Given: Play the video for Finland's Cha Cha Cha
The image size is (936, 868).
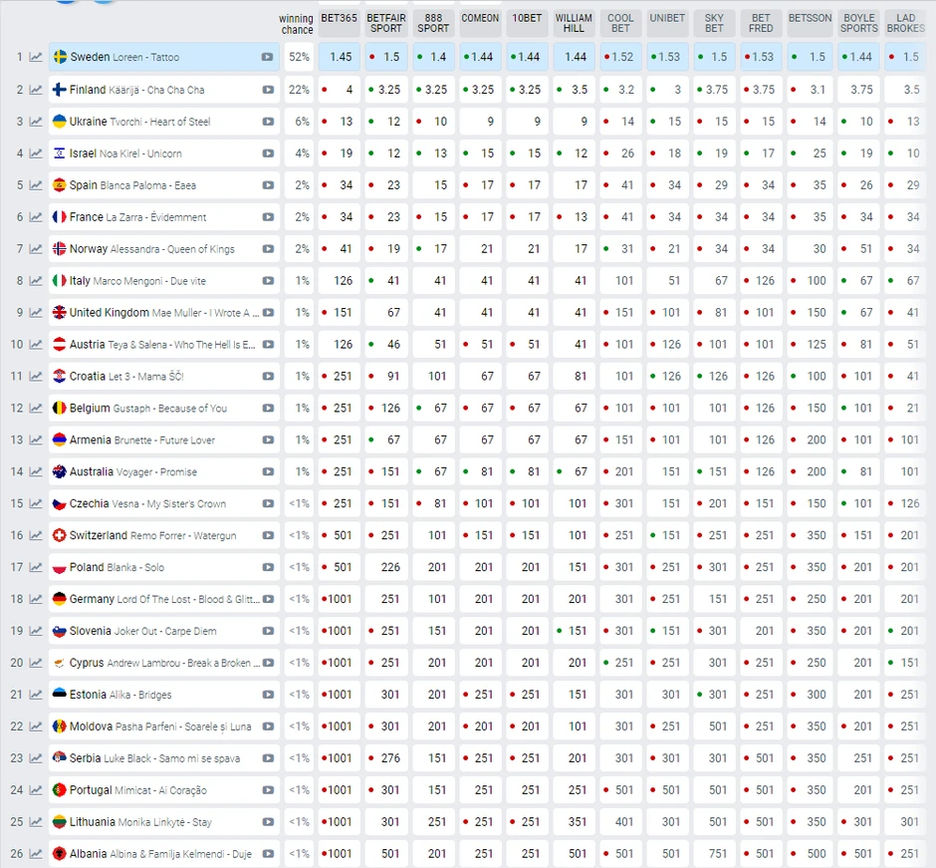Looking at the screenshot, I should tap(268, 90).
